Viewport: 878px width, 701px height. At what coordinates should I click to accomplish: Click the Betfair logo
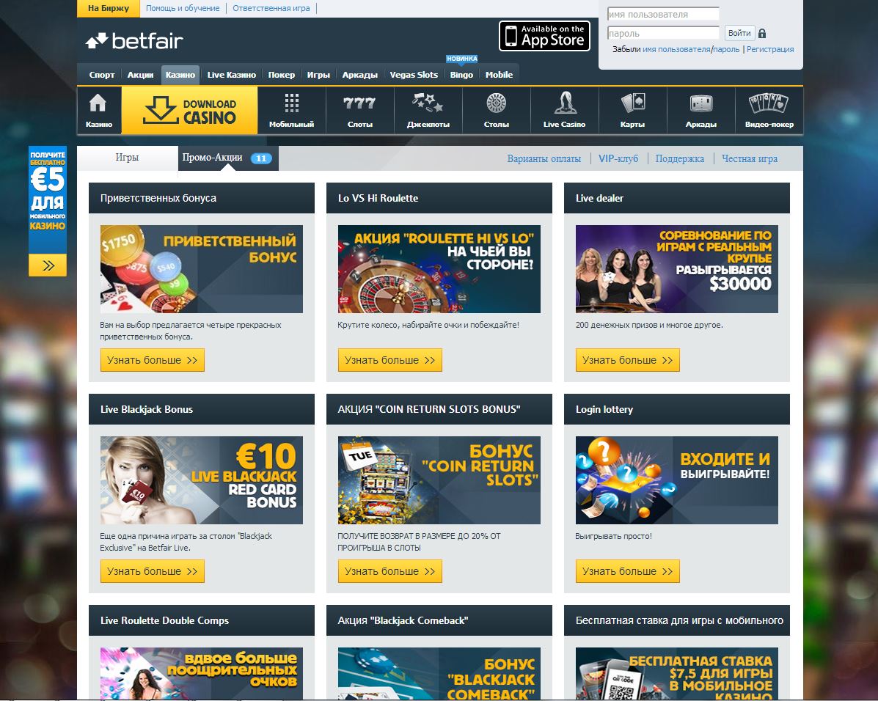[x=134, y=41]
